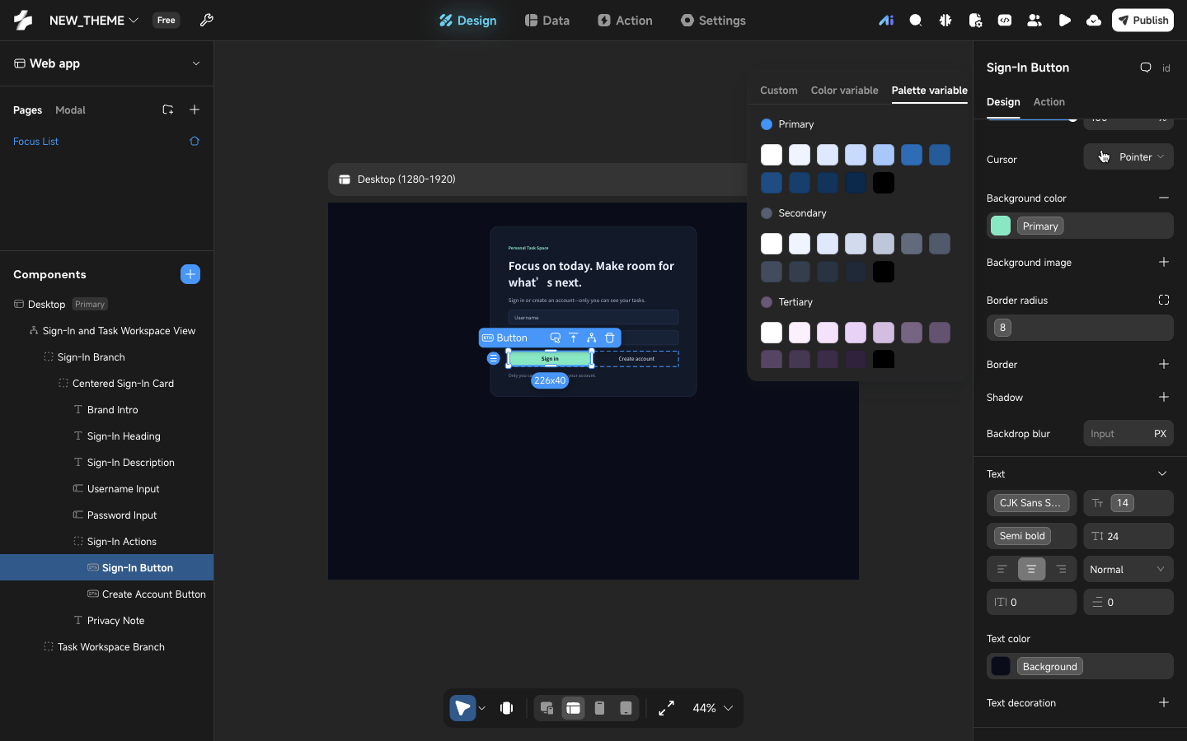
Task: Open the Normal text style dropdown
Action: 1128,569
